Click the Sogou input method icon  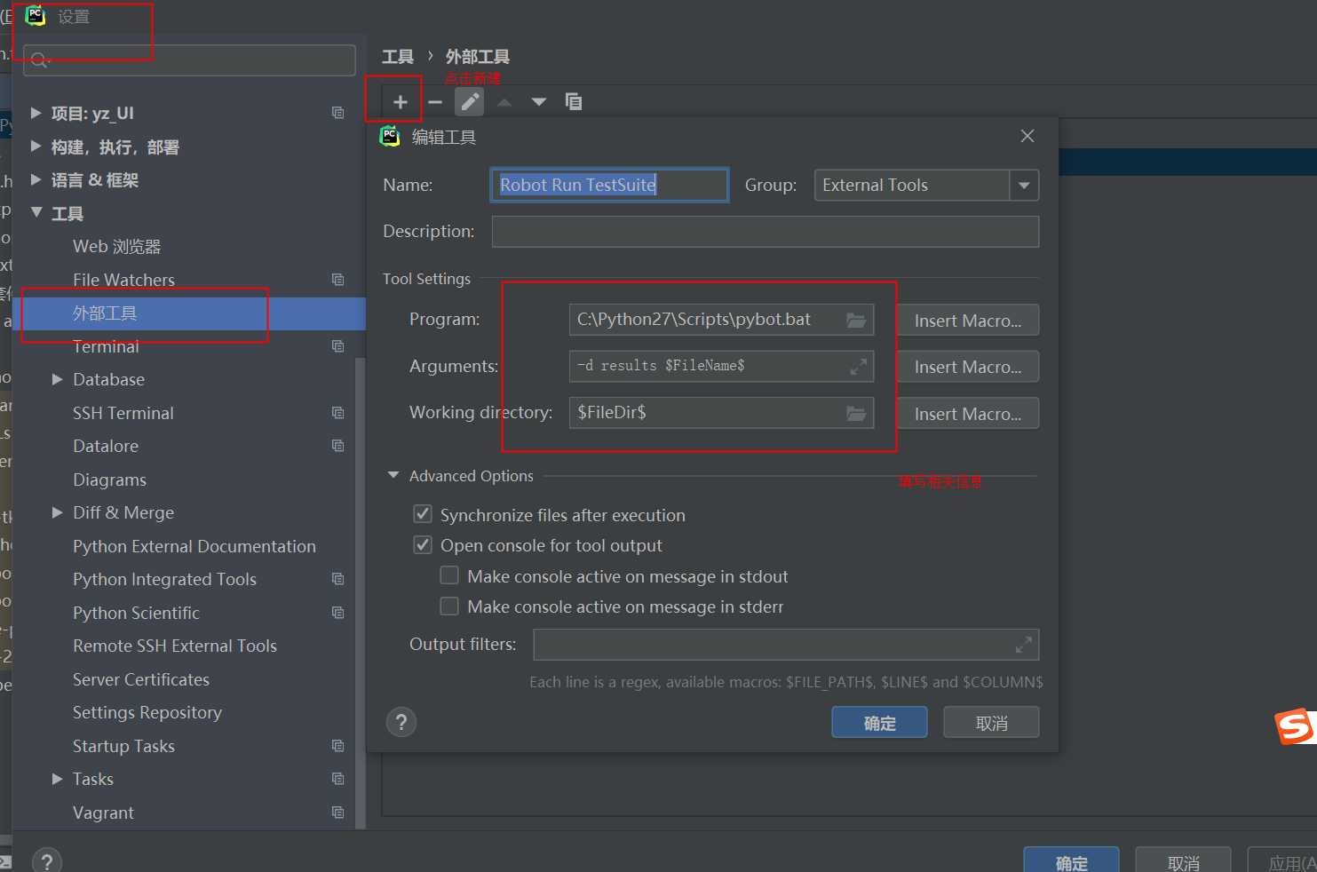(x=1296, y=726)
